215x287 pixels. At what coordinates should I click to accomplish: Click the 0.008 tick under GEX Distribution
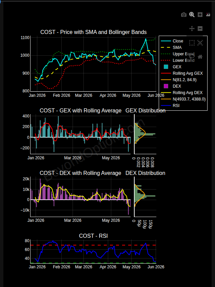(153, 162)
